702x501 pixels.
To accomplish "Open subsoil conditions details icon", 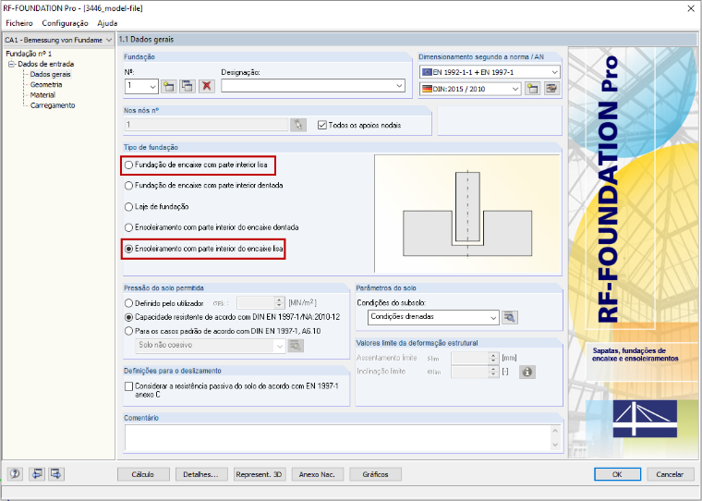I will click(x=510, y=317).
